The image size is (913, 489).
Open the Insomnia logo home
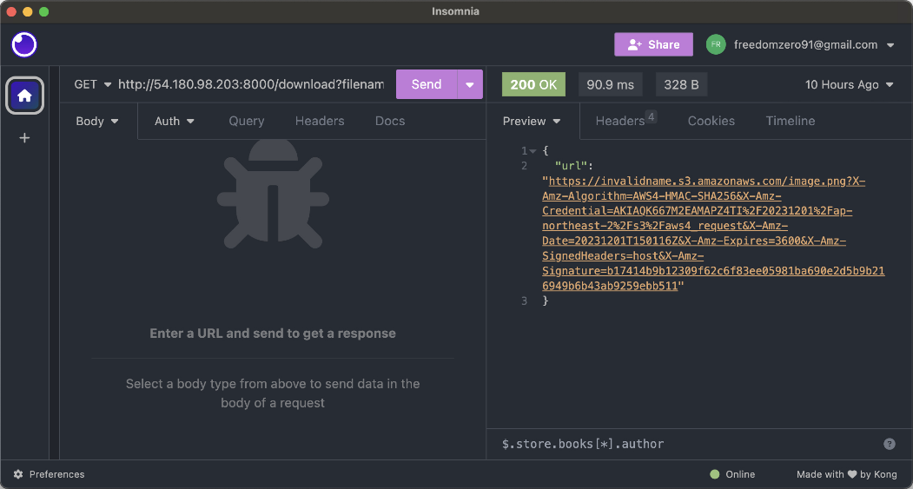click(23, 45)
